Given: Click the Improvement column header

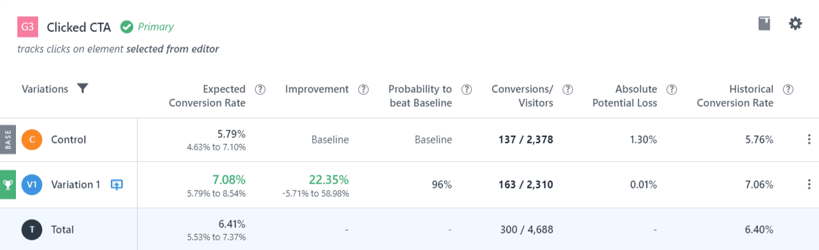Looking at the screenshot, I should pyautogui.click(x=317, y=89).
